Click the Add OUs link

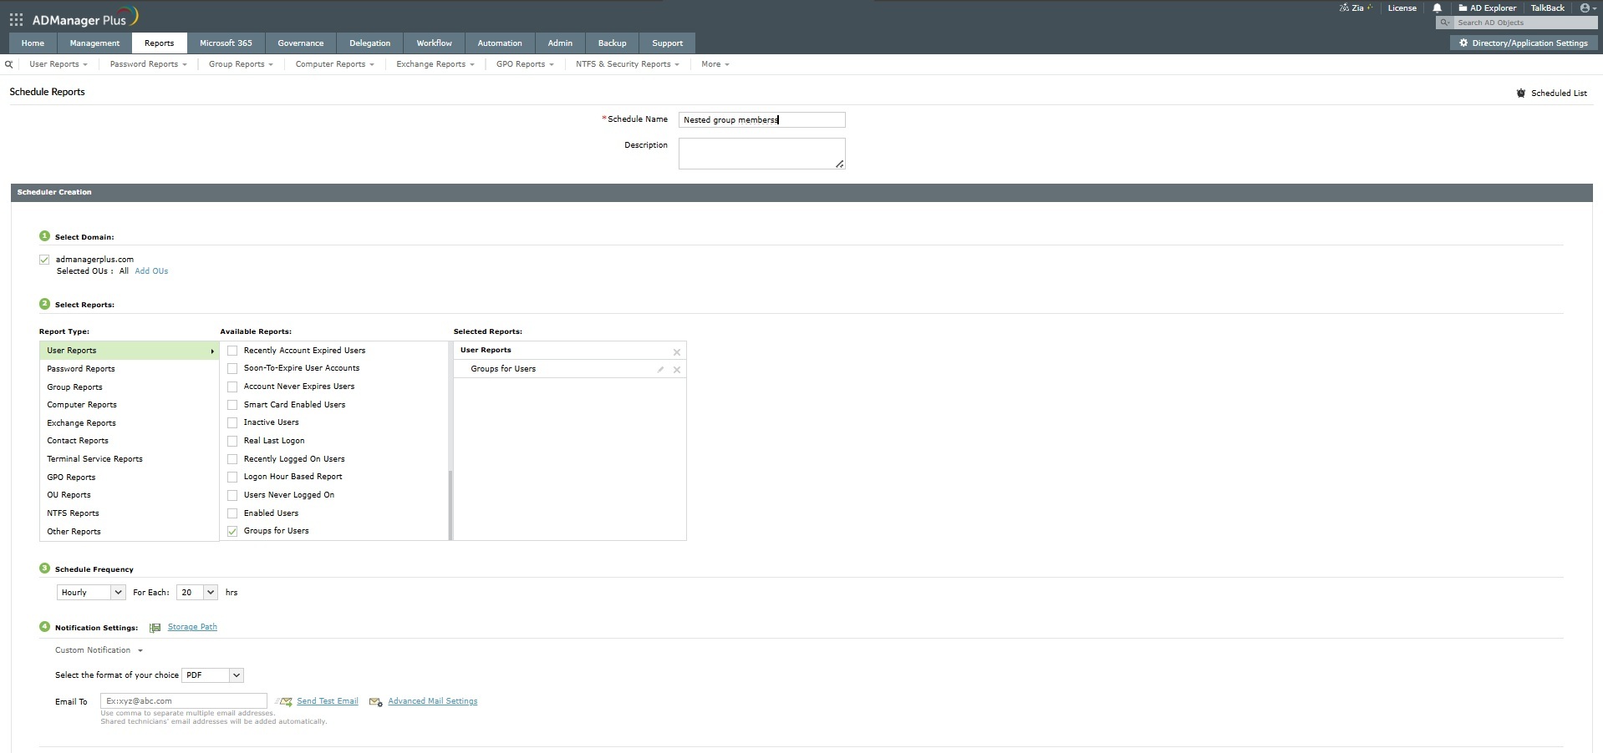[x=151, y=271]
